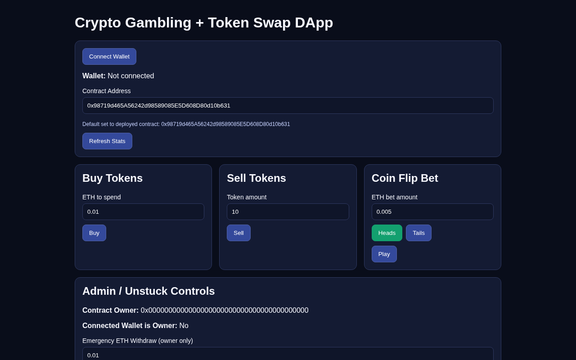
Task: Click the Emergency ETH Withdraw input
Action: [x=288, y=355]
